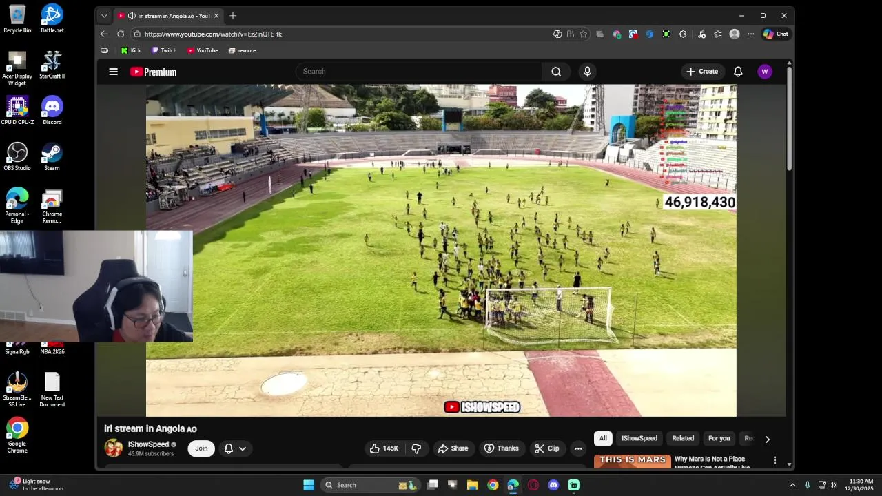
Task: Go to the YouTube Premium home logo
Action: pos(153,72)
